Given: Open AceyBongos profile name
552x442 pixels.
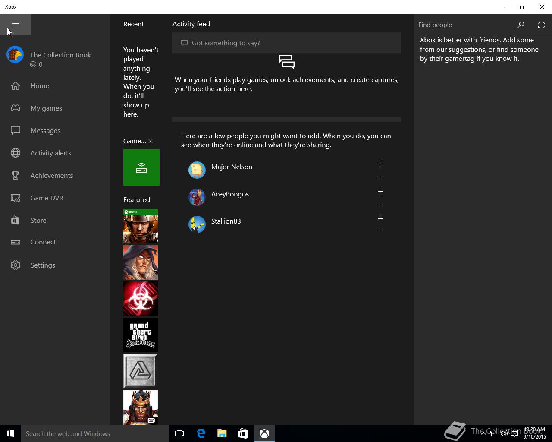Looking at the screenshot, I should pyautogui.click(x=230, y=194).
